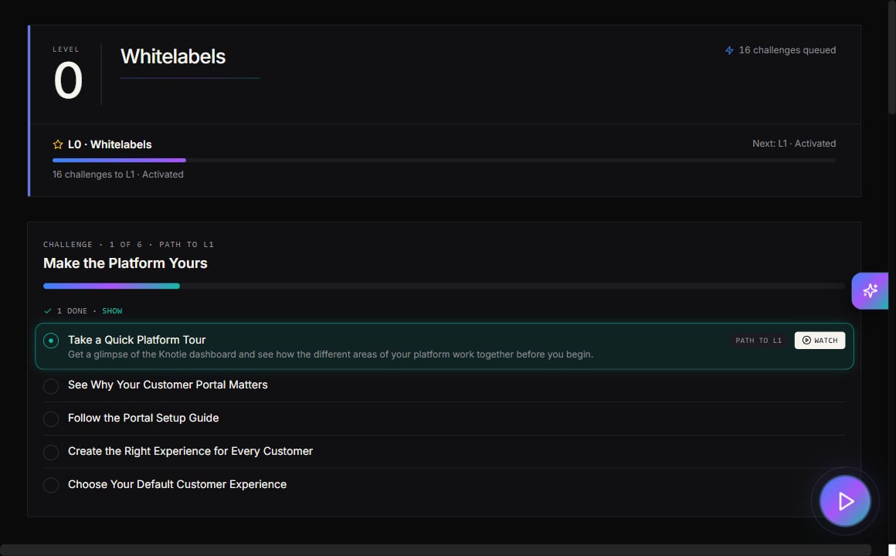The image size is (896, 556).
Task: Tick the Follow the Portal Setup Guide circle
Action: click(51, 419)
